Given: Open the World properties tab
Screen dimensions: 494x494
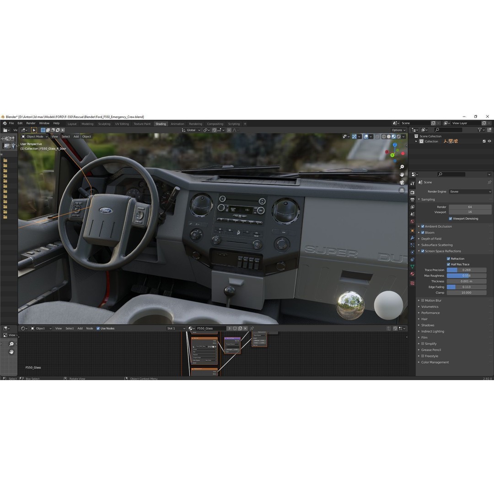Looking at the screenshot, I should 412,221.
